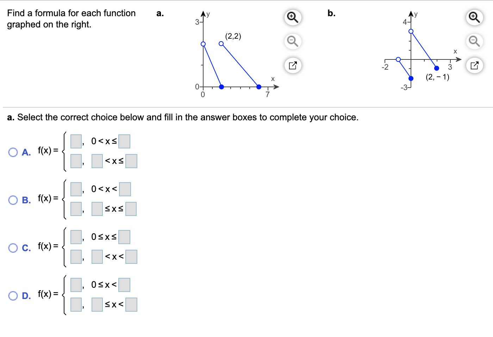Click the zoom-in magnifier for graph b
This screenshot has height=337, width=493.
474,18
